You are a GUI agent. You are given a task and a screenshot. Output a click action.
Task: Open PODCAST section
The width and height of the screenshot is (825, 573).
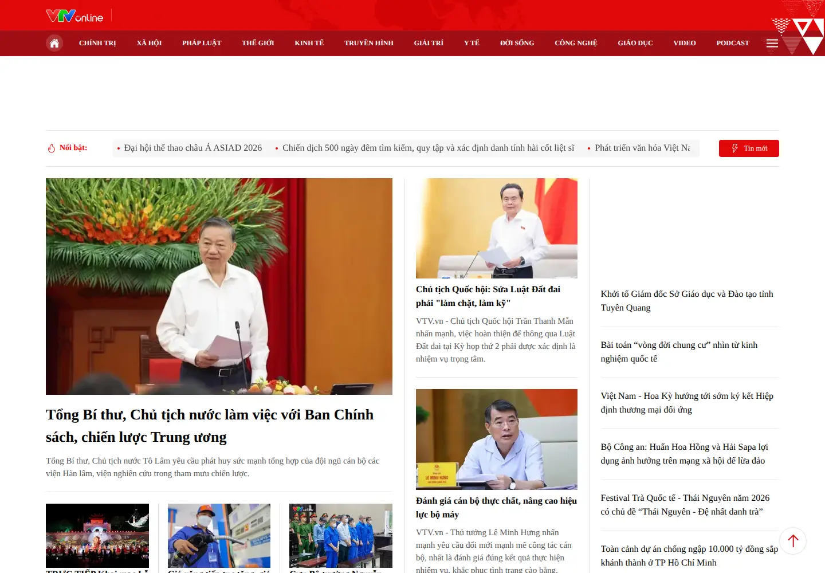(733, 43)
